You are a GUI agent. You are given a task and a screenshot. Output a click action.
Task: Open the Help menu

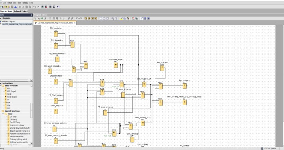tap(31, 3)
